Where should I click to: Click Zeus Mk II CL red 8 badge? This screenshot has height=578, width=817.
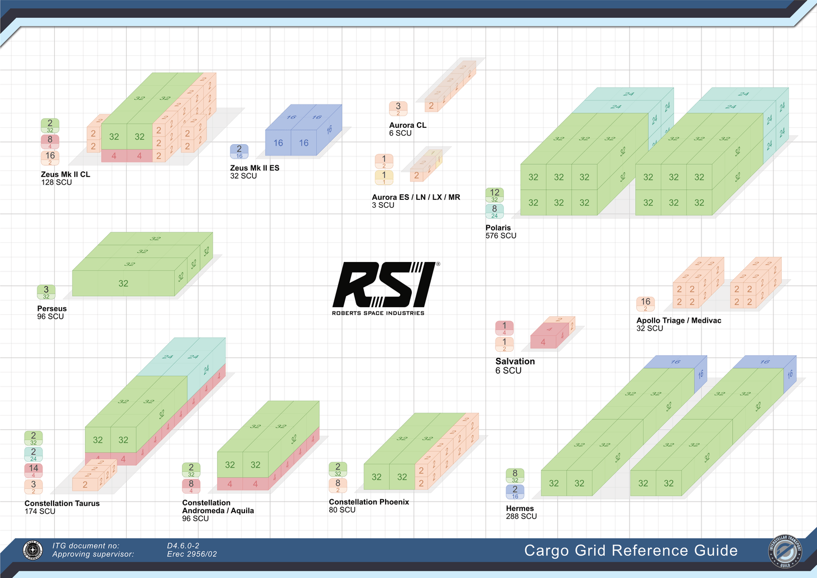pyautogui.click(x=50, y=142)
